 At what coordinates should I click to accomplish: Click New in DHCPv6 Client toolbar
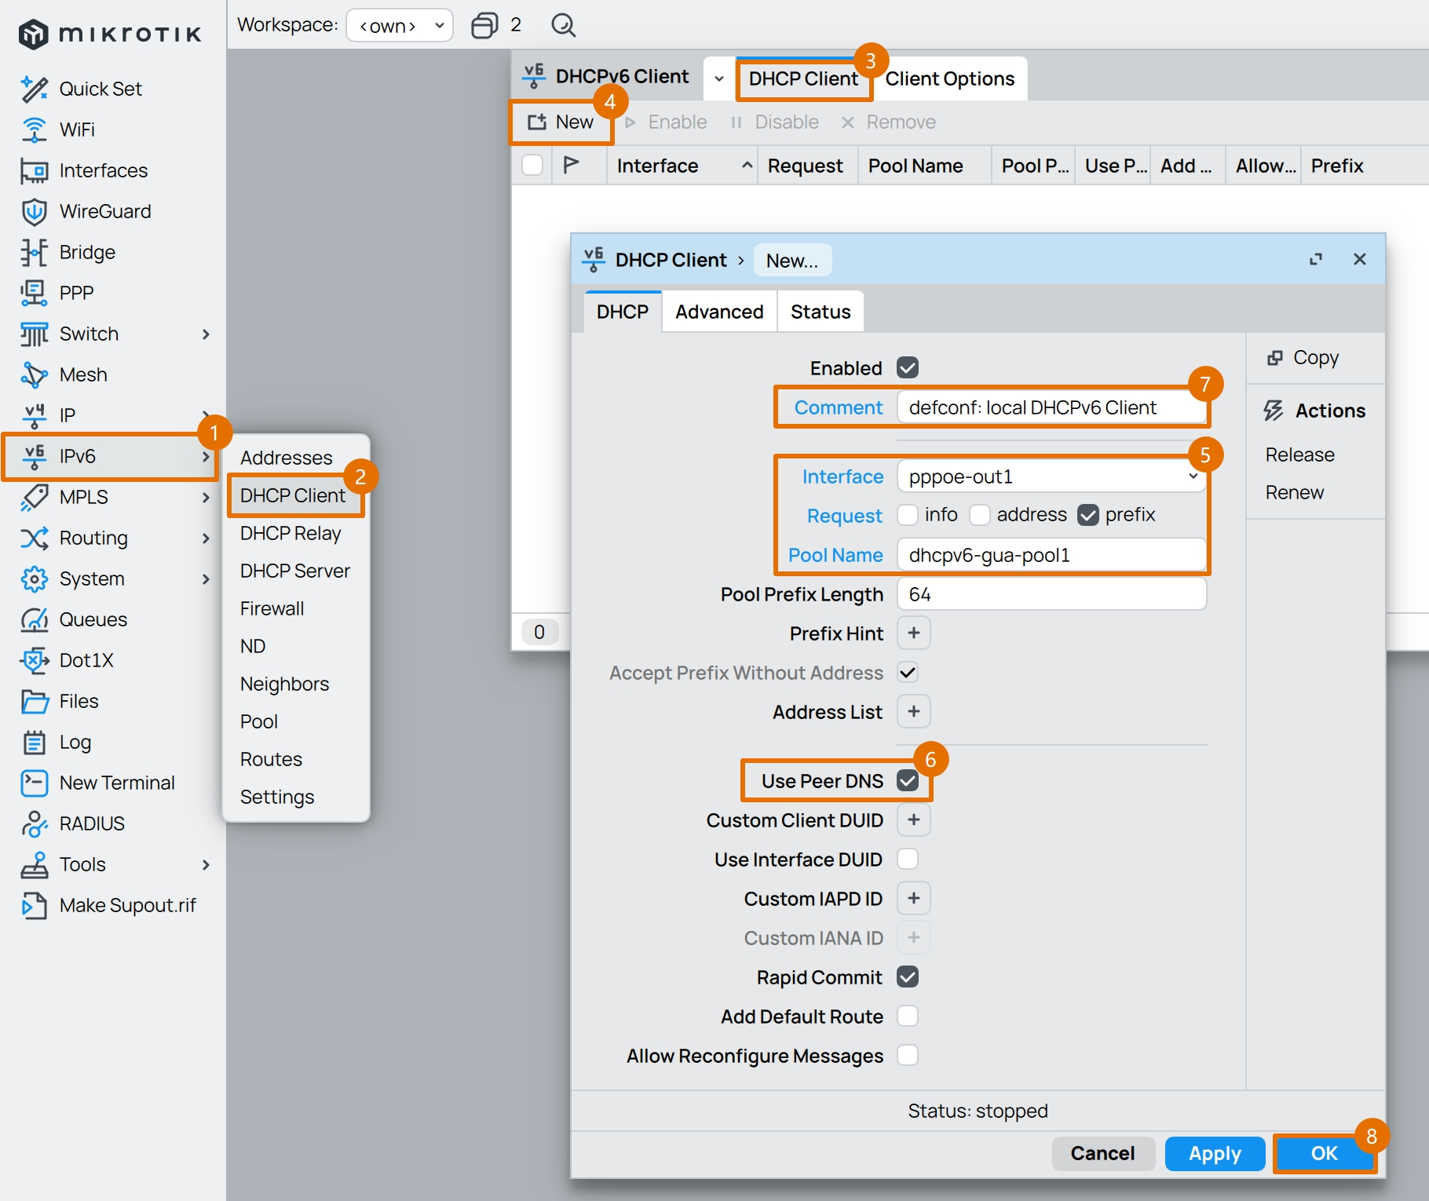[x=561, y=122]
